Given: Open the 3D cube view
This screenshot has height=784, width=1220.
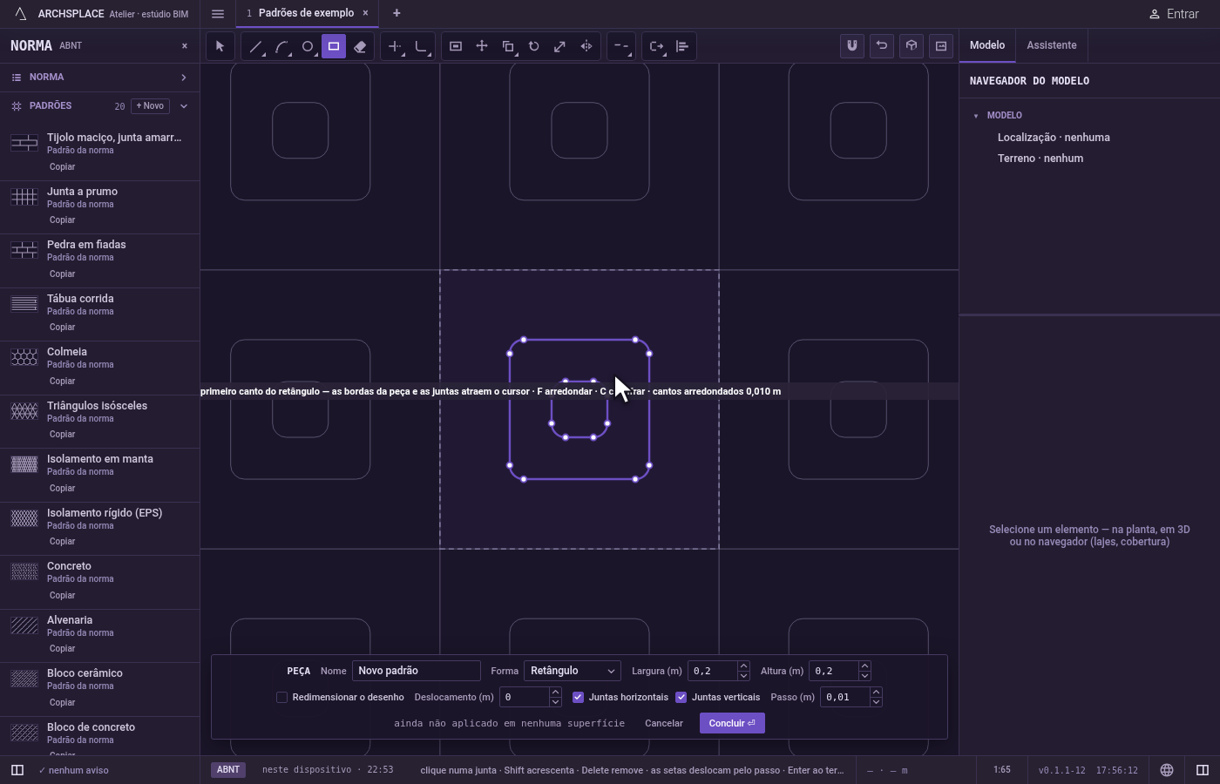Looking at the screenshot, I should click(x=912, y=46).
